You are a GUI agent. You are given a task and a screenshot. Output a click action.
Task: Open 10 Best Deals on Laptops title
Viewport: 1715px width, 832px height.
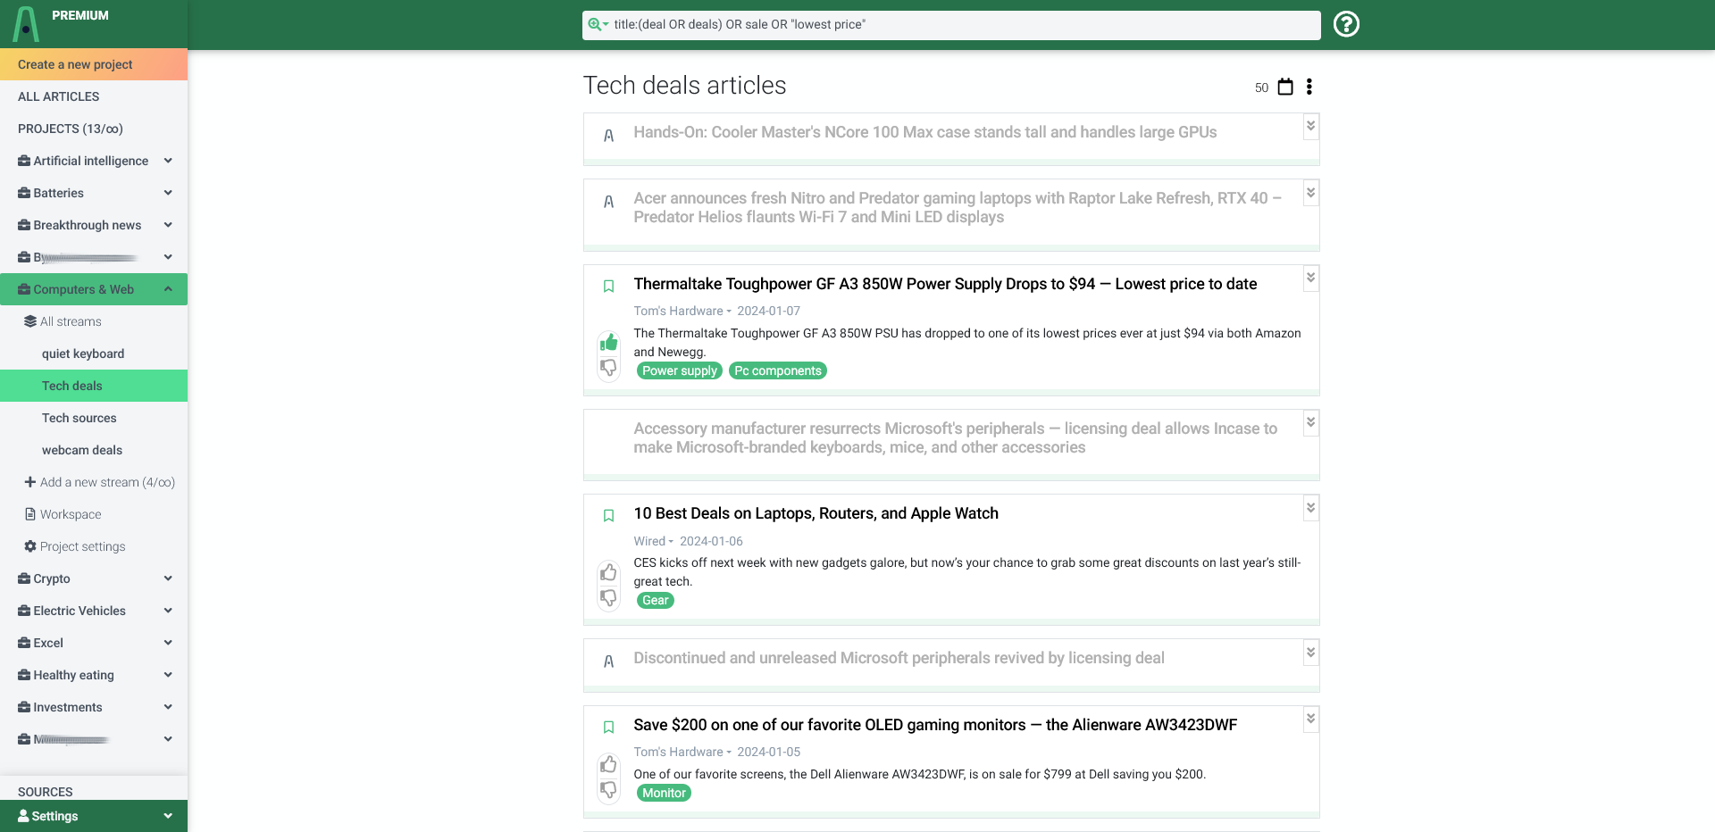(816, 513)
